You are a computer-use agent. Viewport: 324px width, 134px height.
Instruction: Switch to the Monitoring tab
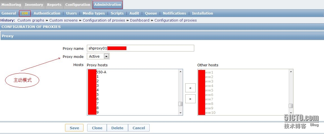click(11, 4)
